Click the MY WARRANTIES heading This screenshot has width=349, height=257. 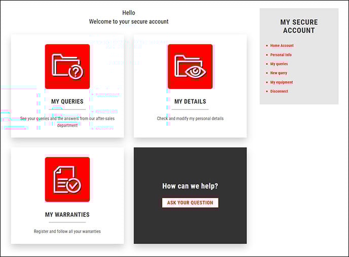(67, 214)
